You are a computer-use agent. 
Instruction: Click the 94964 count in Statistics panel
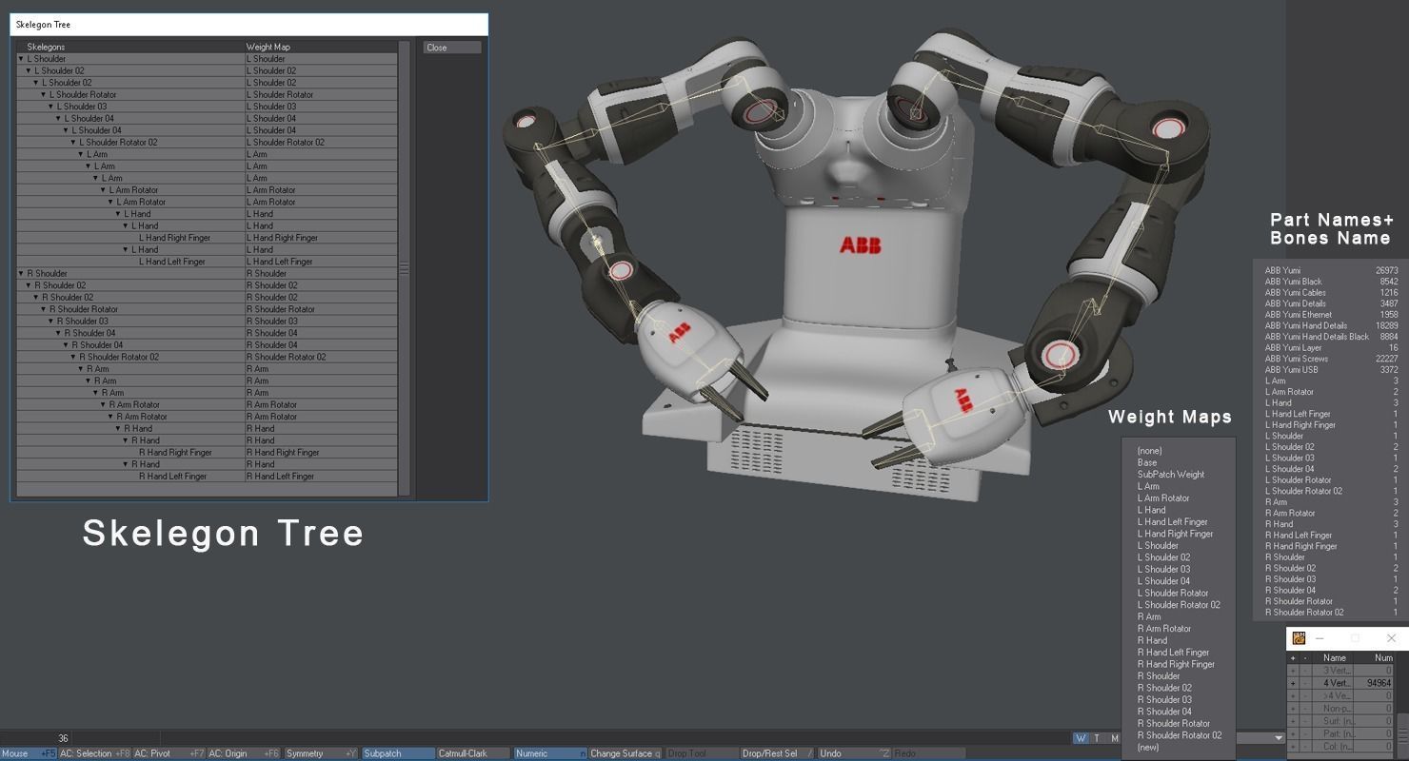tap(1379, 683)
